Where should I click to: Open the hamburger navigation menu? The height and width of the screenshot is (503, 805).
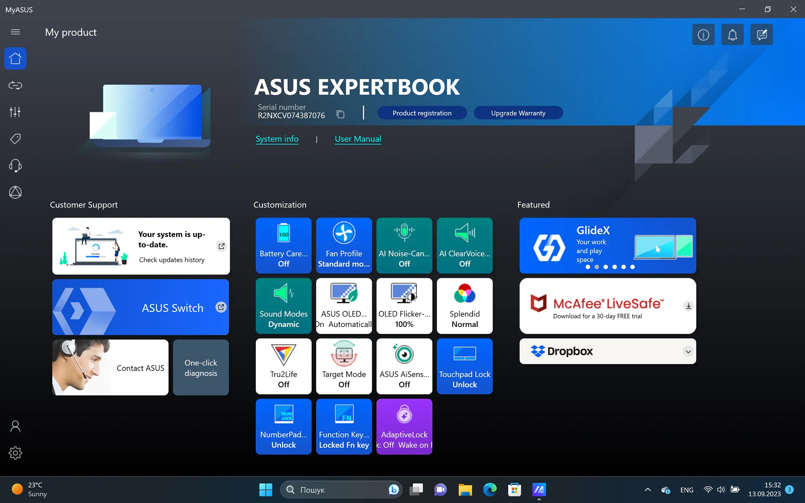point(15,32)
